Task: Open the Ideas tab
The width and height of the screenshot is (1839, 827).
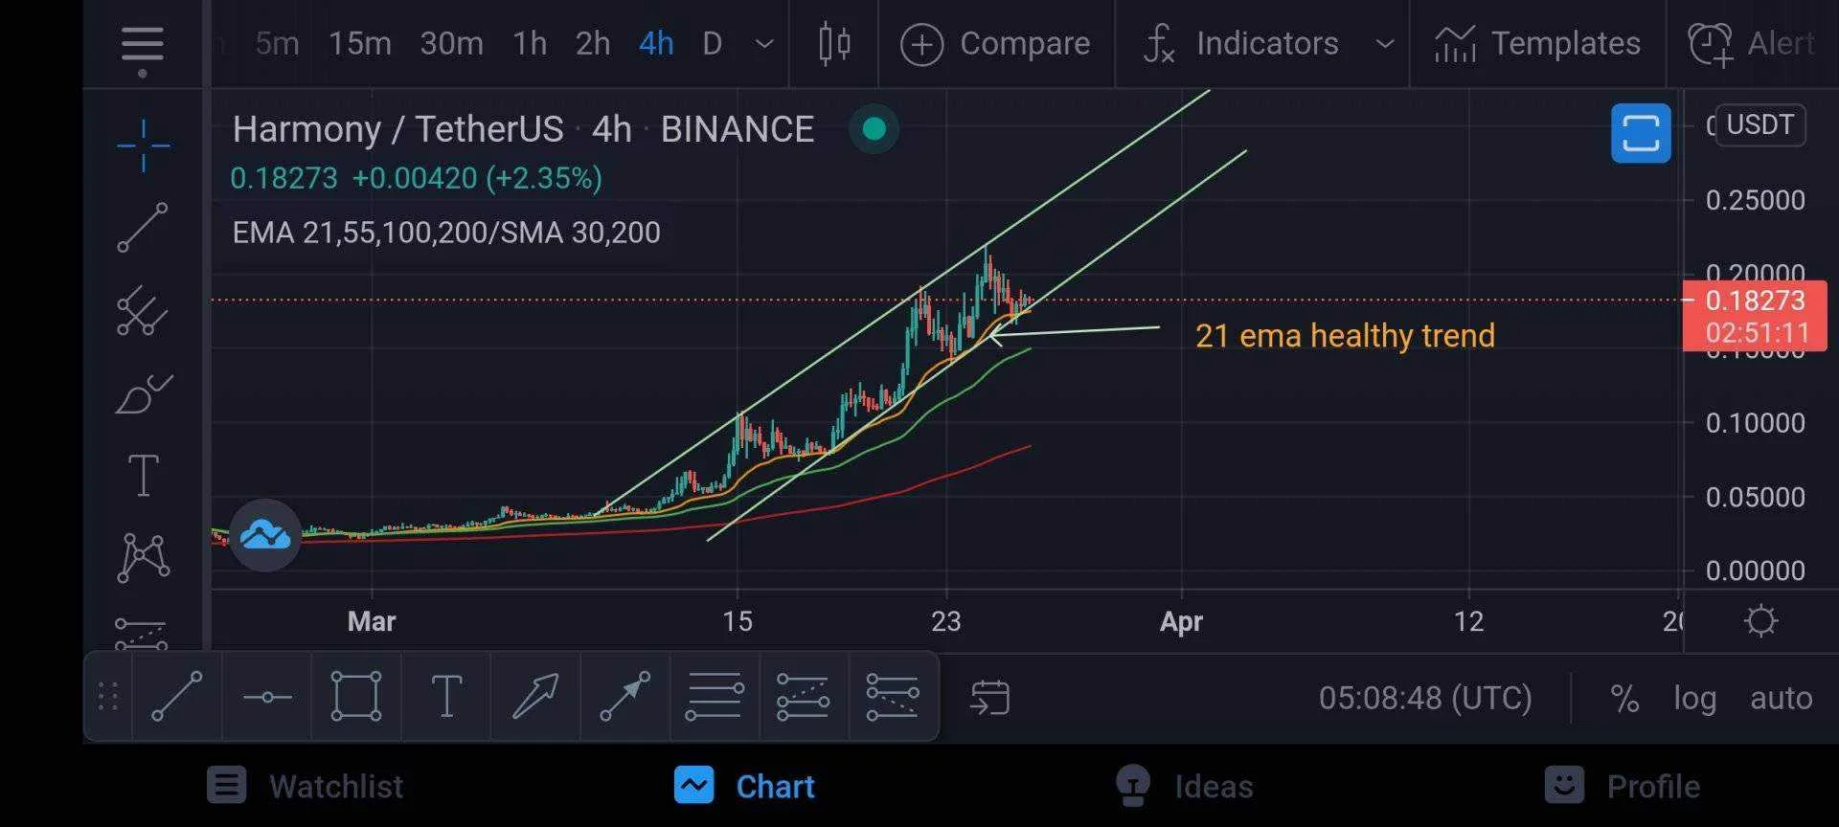Action: [x=1185, y=787]
